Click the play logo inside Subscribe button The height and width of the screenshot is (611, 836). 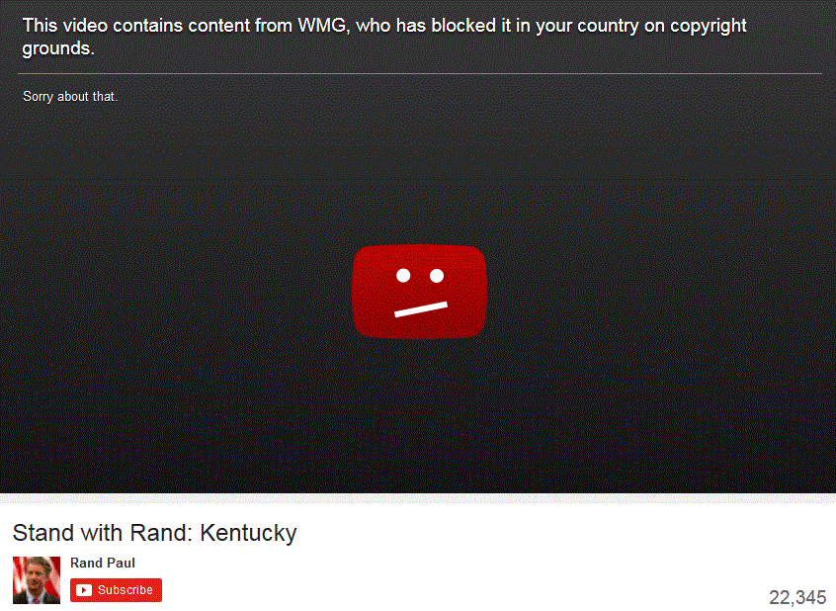pyautogui.click(x=84, y=589)
